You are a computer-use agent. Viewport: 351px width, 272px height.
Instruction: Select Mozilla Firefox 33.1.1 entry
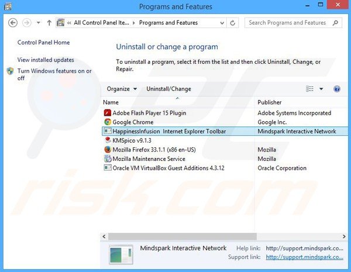pos(154,150)
